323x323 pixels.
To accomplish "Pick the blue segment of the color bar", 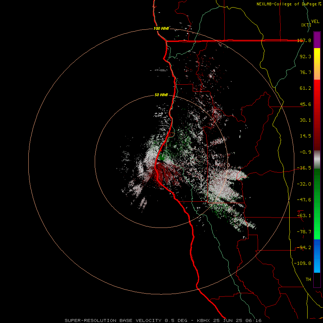I will tap(317, 256).
